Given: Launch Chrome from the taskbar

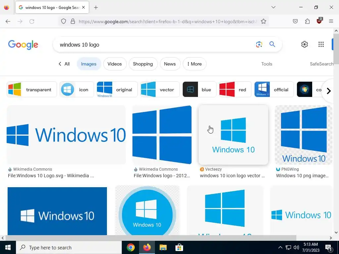Looking at the screenshot, I should [130, 247].
